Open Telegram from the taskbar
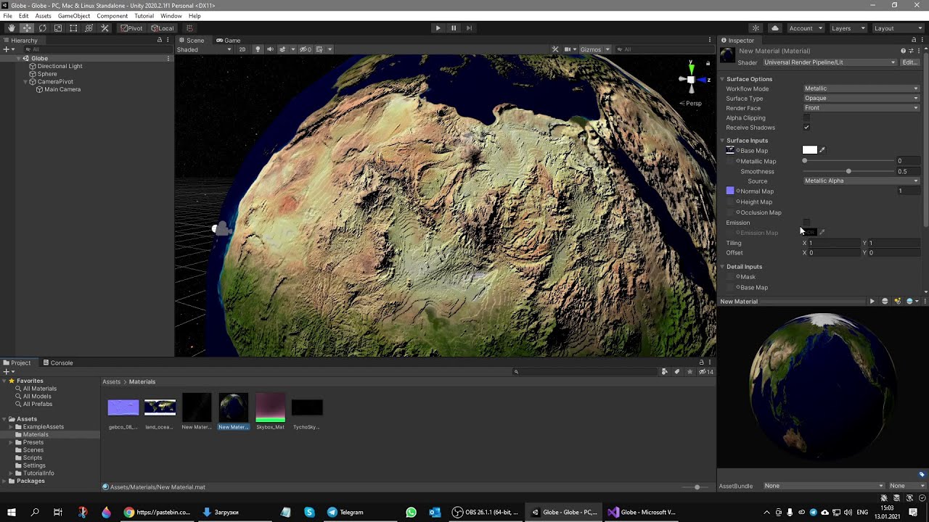929x522 pixels. pos(345,512)
